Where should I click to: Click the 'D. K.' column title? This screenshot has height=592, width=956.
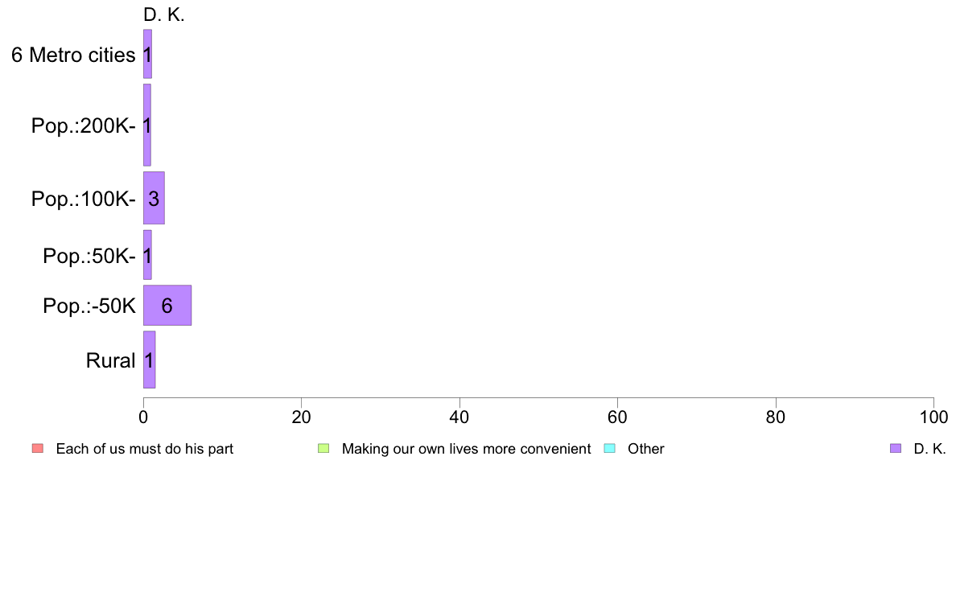click(x=164, y=15)
